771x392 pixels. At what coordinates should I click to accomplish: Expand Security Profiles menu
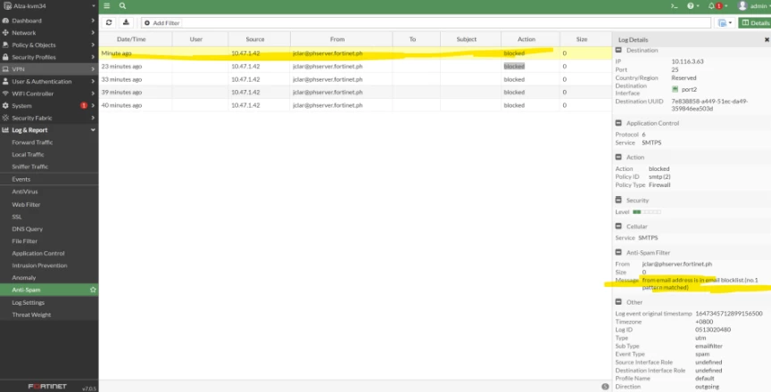49,57
